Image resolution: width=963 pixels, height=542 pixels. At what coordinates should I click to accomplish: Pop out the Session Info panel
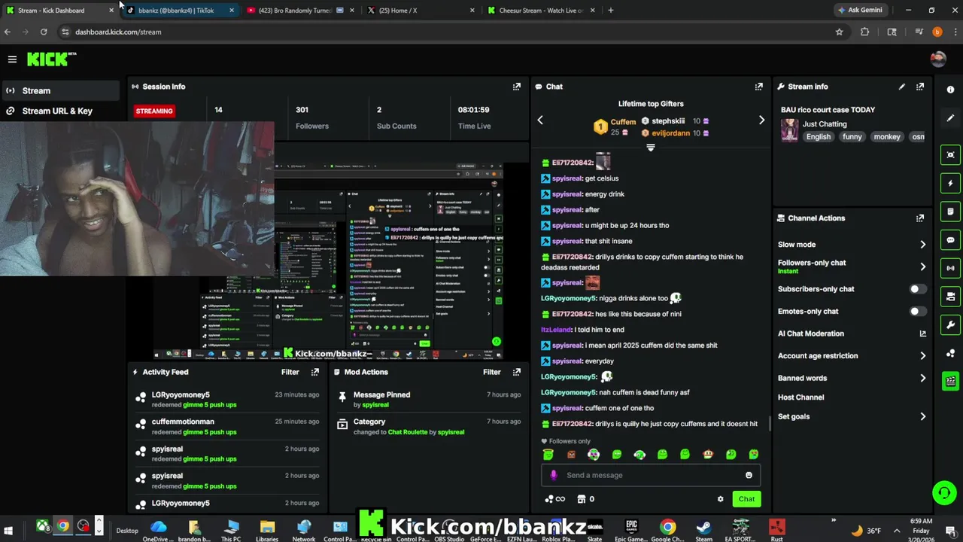coord(516,87)
